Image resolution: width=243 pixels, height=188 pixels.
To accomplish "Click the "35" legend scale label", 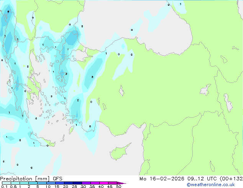I will point(92,186).
